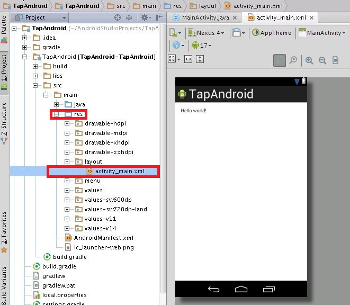Viewport: 350px width, 305px height.
Task: Click the activity_main.xml breadcrumb
Action: pos(254,6)
